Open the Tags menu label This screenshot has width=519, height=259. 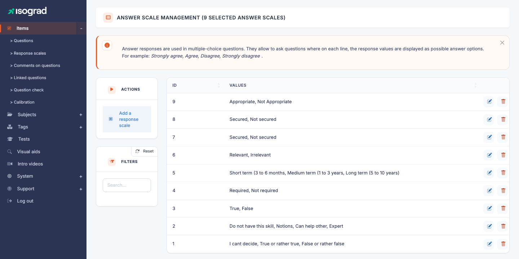23,127
